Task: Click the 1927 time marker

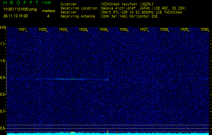Action: [144, 29]
